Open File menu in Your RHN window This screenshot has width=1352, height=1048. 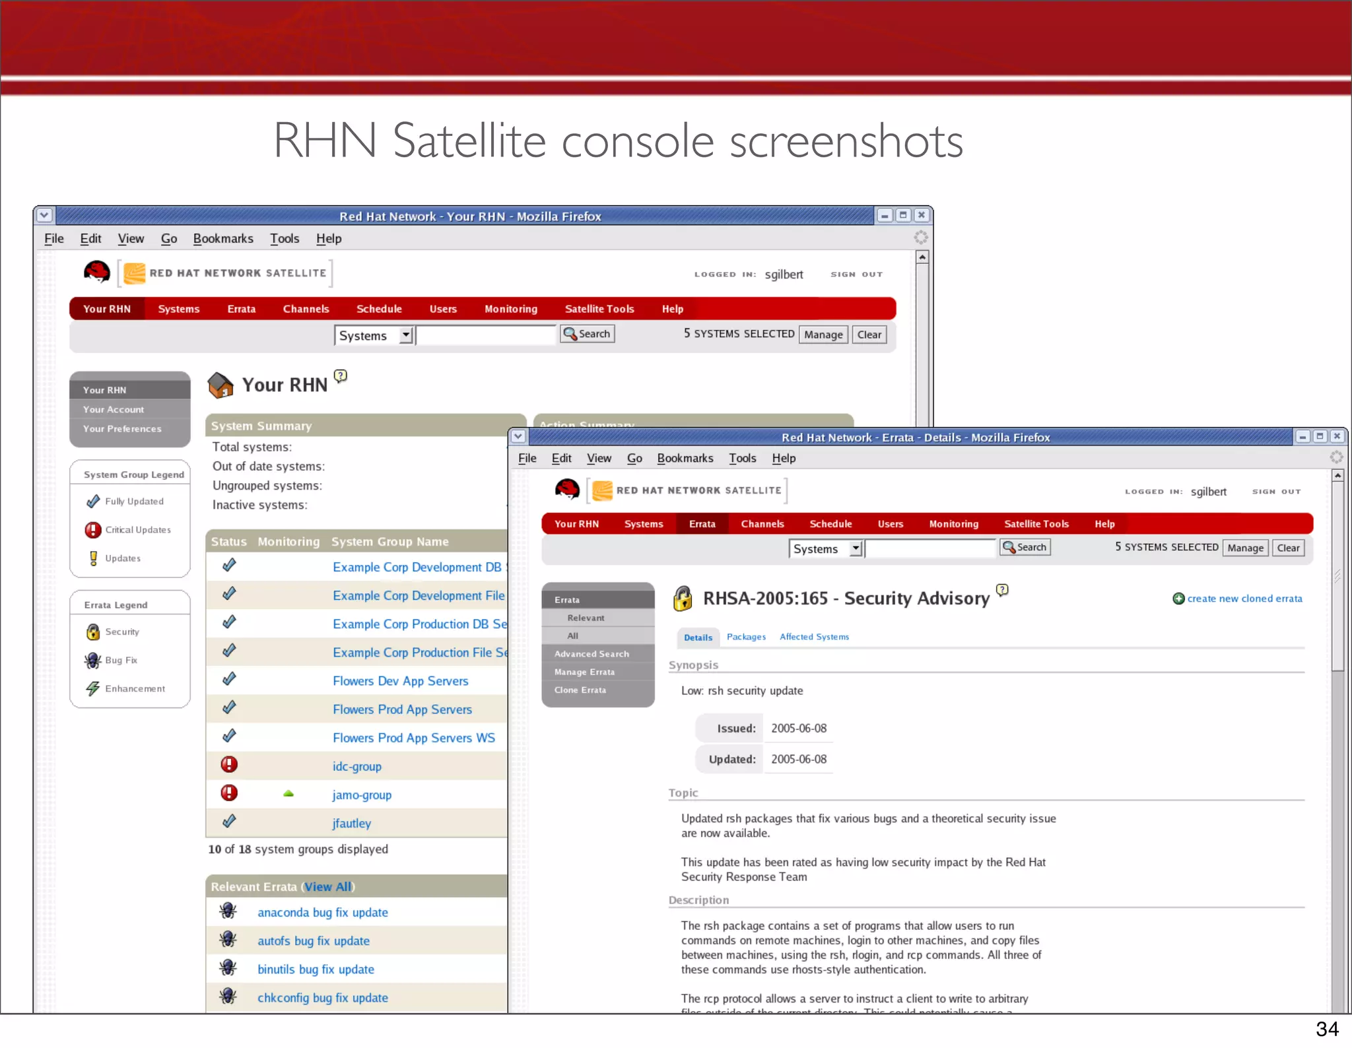click(54, 238)
